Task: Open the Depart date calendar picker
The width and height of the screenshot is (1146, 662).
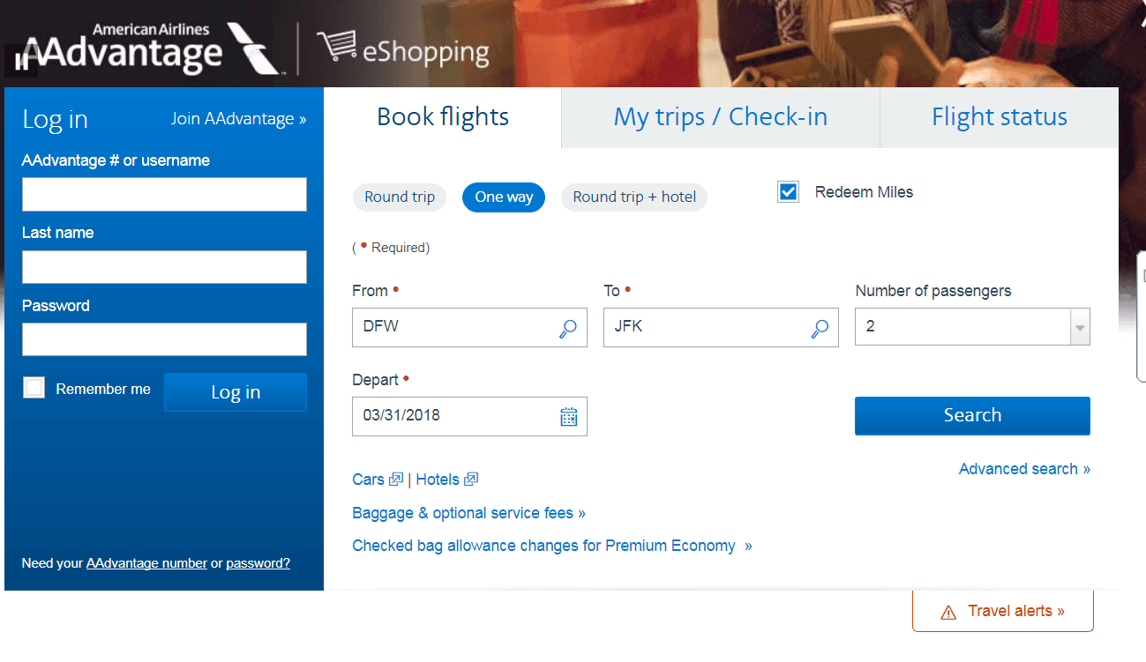Action: pyautogui.click(x=568, y=416)
